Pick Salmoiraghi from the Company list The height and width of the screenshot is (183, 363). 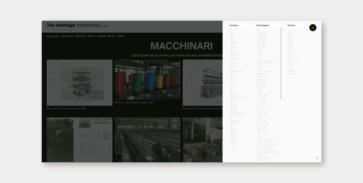pos(234,121)
